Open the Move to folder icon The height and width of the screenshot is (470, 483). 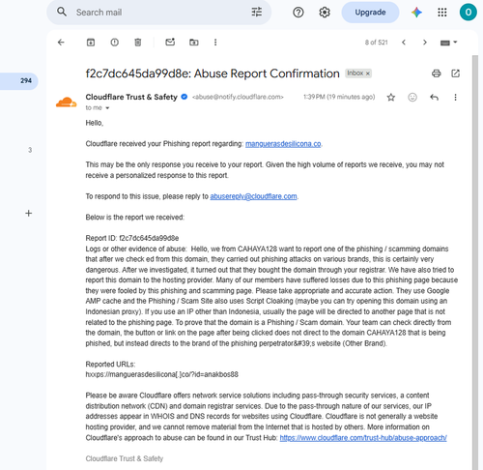(194, 43)
